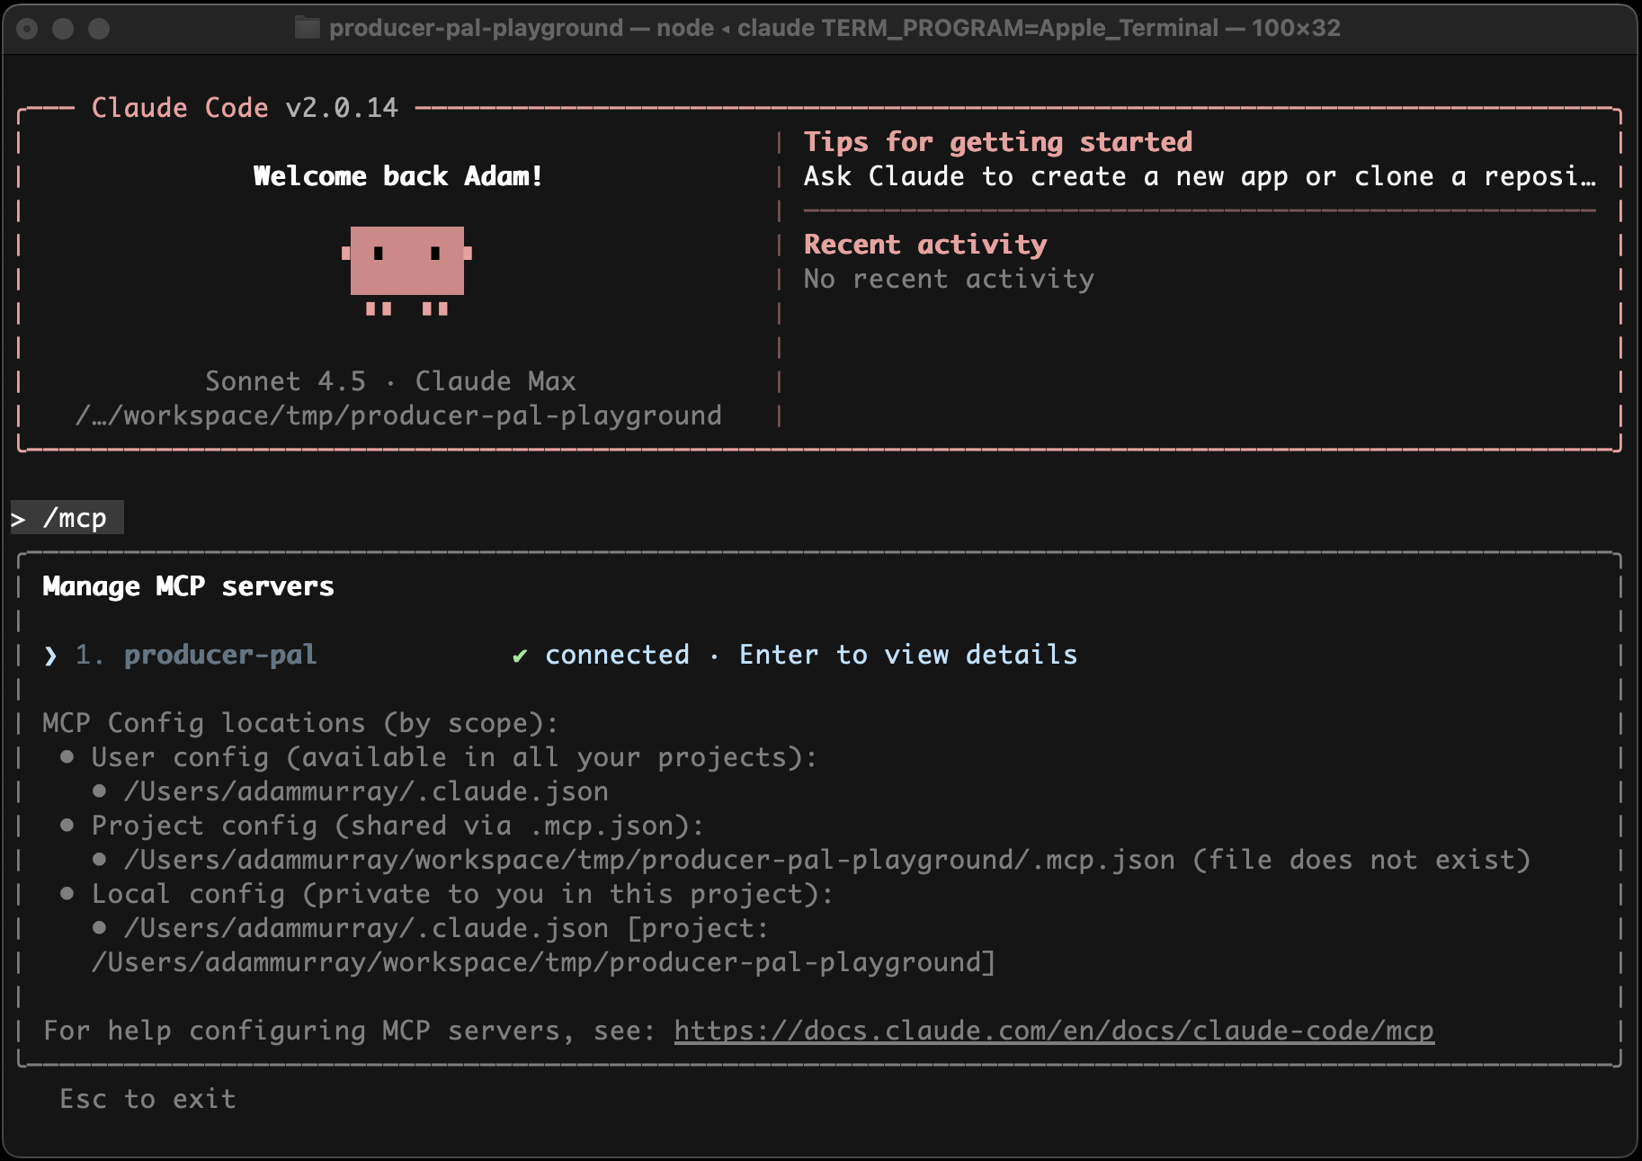Open the claude-code MCP documentation link
This screenshot has width=1642, height=1161.
1053,1031
